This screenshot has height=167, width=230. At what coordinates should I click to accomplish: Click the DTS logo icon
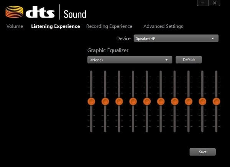[x=15, y=12]
